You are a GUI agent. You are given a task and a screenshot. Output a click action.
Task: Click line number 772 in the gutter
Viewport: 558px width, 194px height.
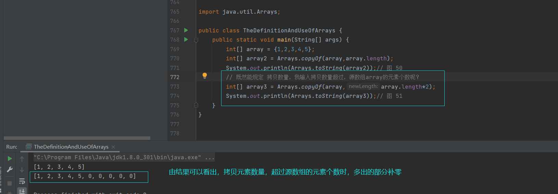click(175, 77)
